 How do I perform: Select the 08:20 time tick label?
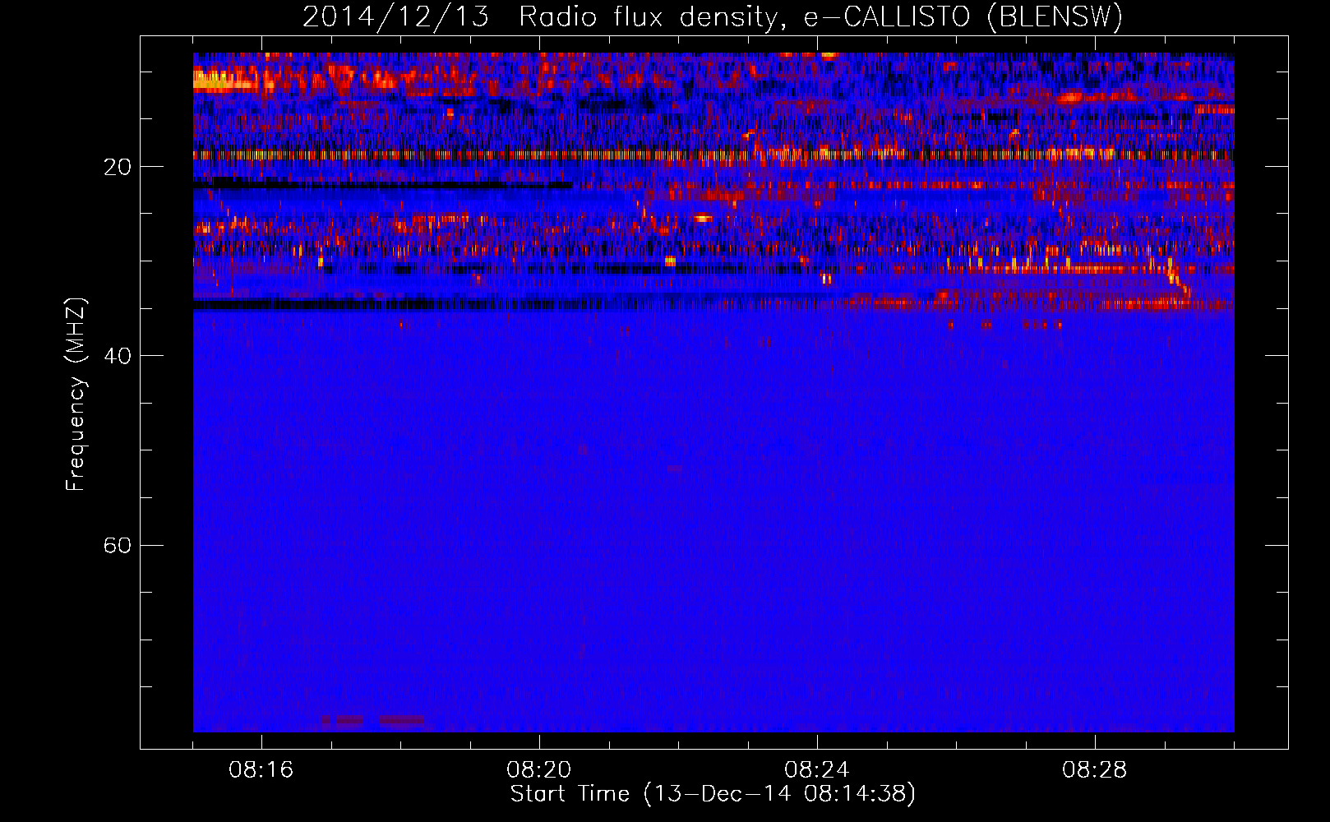(x=539, y=770)
